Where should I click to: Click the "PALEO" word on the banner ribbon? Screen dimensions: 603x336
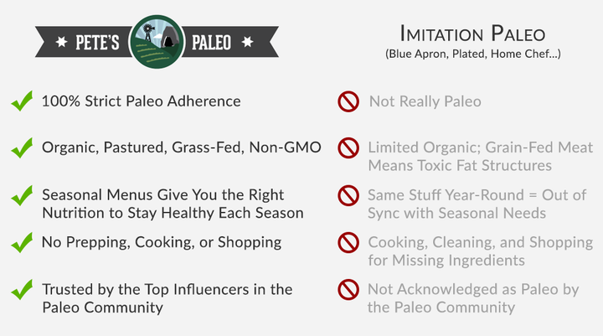[x=210, y=41]
